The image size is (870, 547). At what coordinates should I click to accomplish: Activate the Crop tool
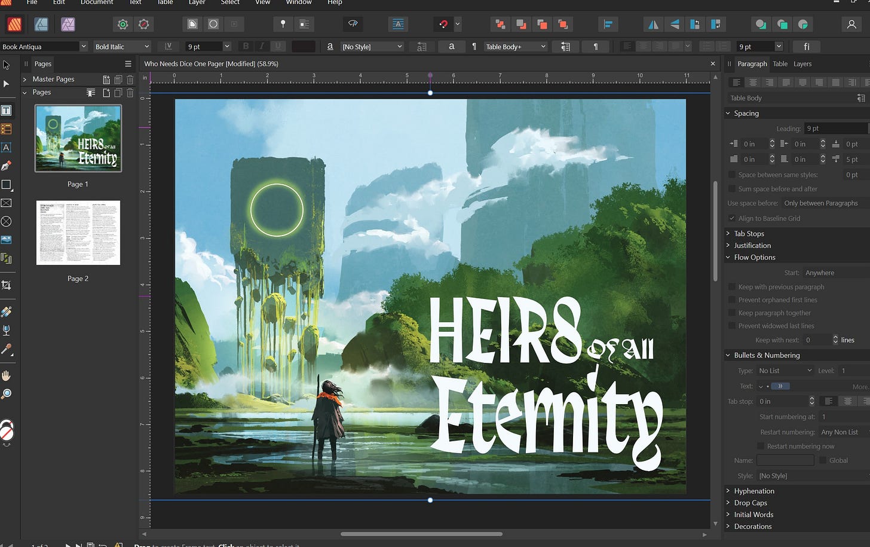pyautogui.click(x=7, y=286)
